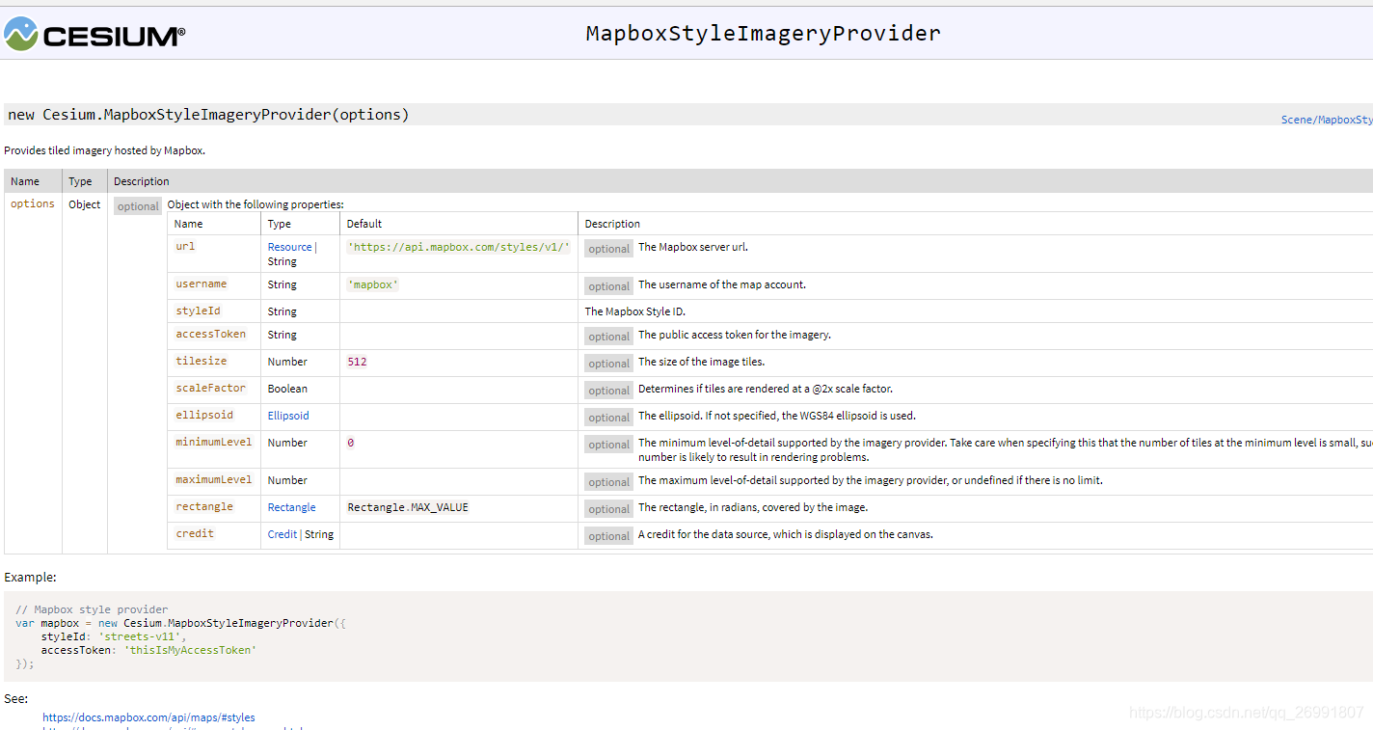
Task: Click the optional badge in rectangle description
Action: coord(609,509)
